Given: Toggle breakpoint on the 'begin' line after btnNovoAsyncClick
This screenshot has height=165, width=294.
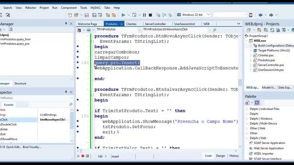Looking at the screenshot, I should coord(78,46).
